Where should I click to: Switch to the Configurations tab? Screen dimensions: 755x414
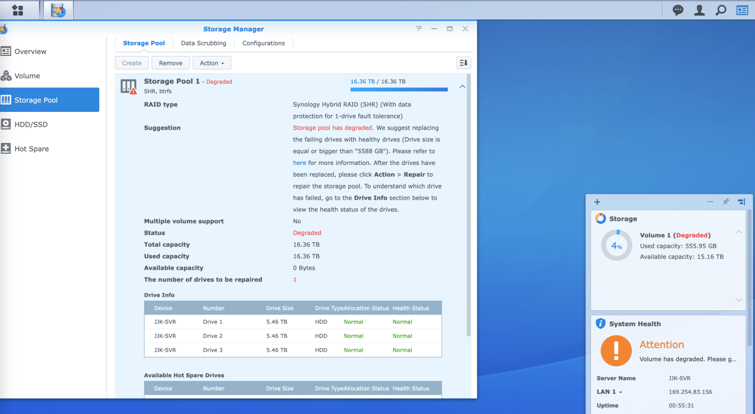263,43
